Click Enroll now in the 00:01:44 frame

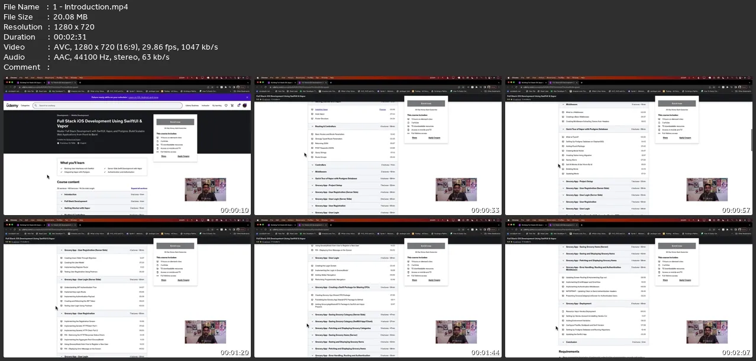pos(427,245)
